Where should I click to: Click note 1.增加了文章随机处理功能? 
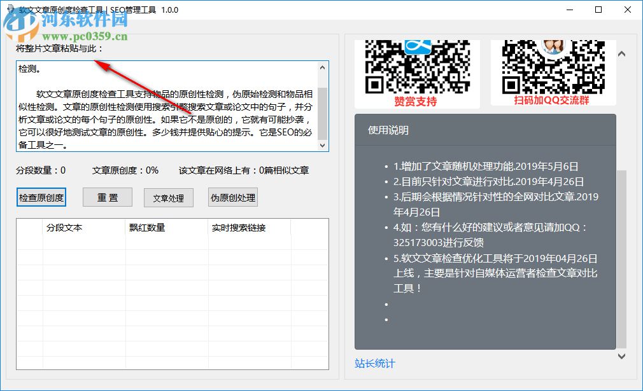pyautogui.click(x=486, y=166)
